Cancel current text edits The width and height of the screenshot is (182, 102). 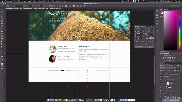tap(78, 6)
